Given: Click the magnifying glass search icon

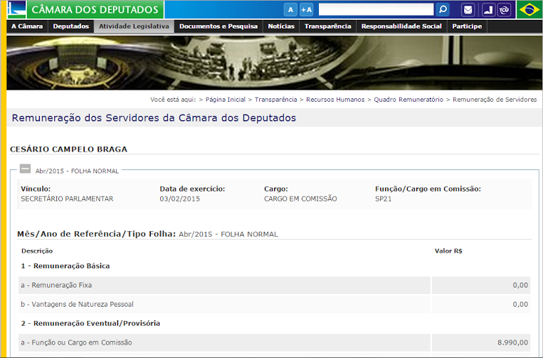Looking at the screenshot, I should coord(443,9).
